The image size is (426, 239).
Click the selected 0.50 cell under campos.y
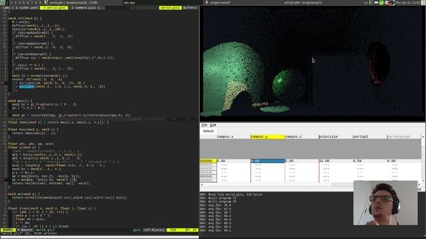coord(268,161)
